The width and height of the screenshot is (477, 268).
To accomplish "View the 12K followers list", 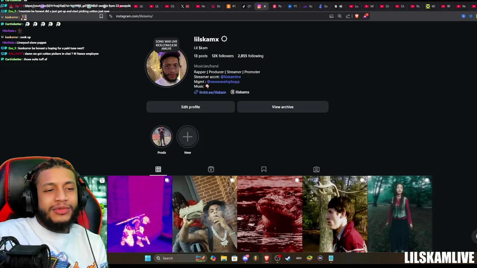I will [x=222, y=56].
